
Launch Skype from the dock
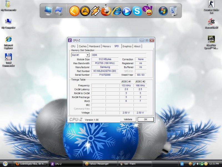coord(137,11)
